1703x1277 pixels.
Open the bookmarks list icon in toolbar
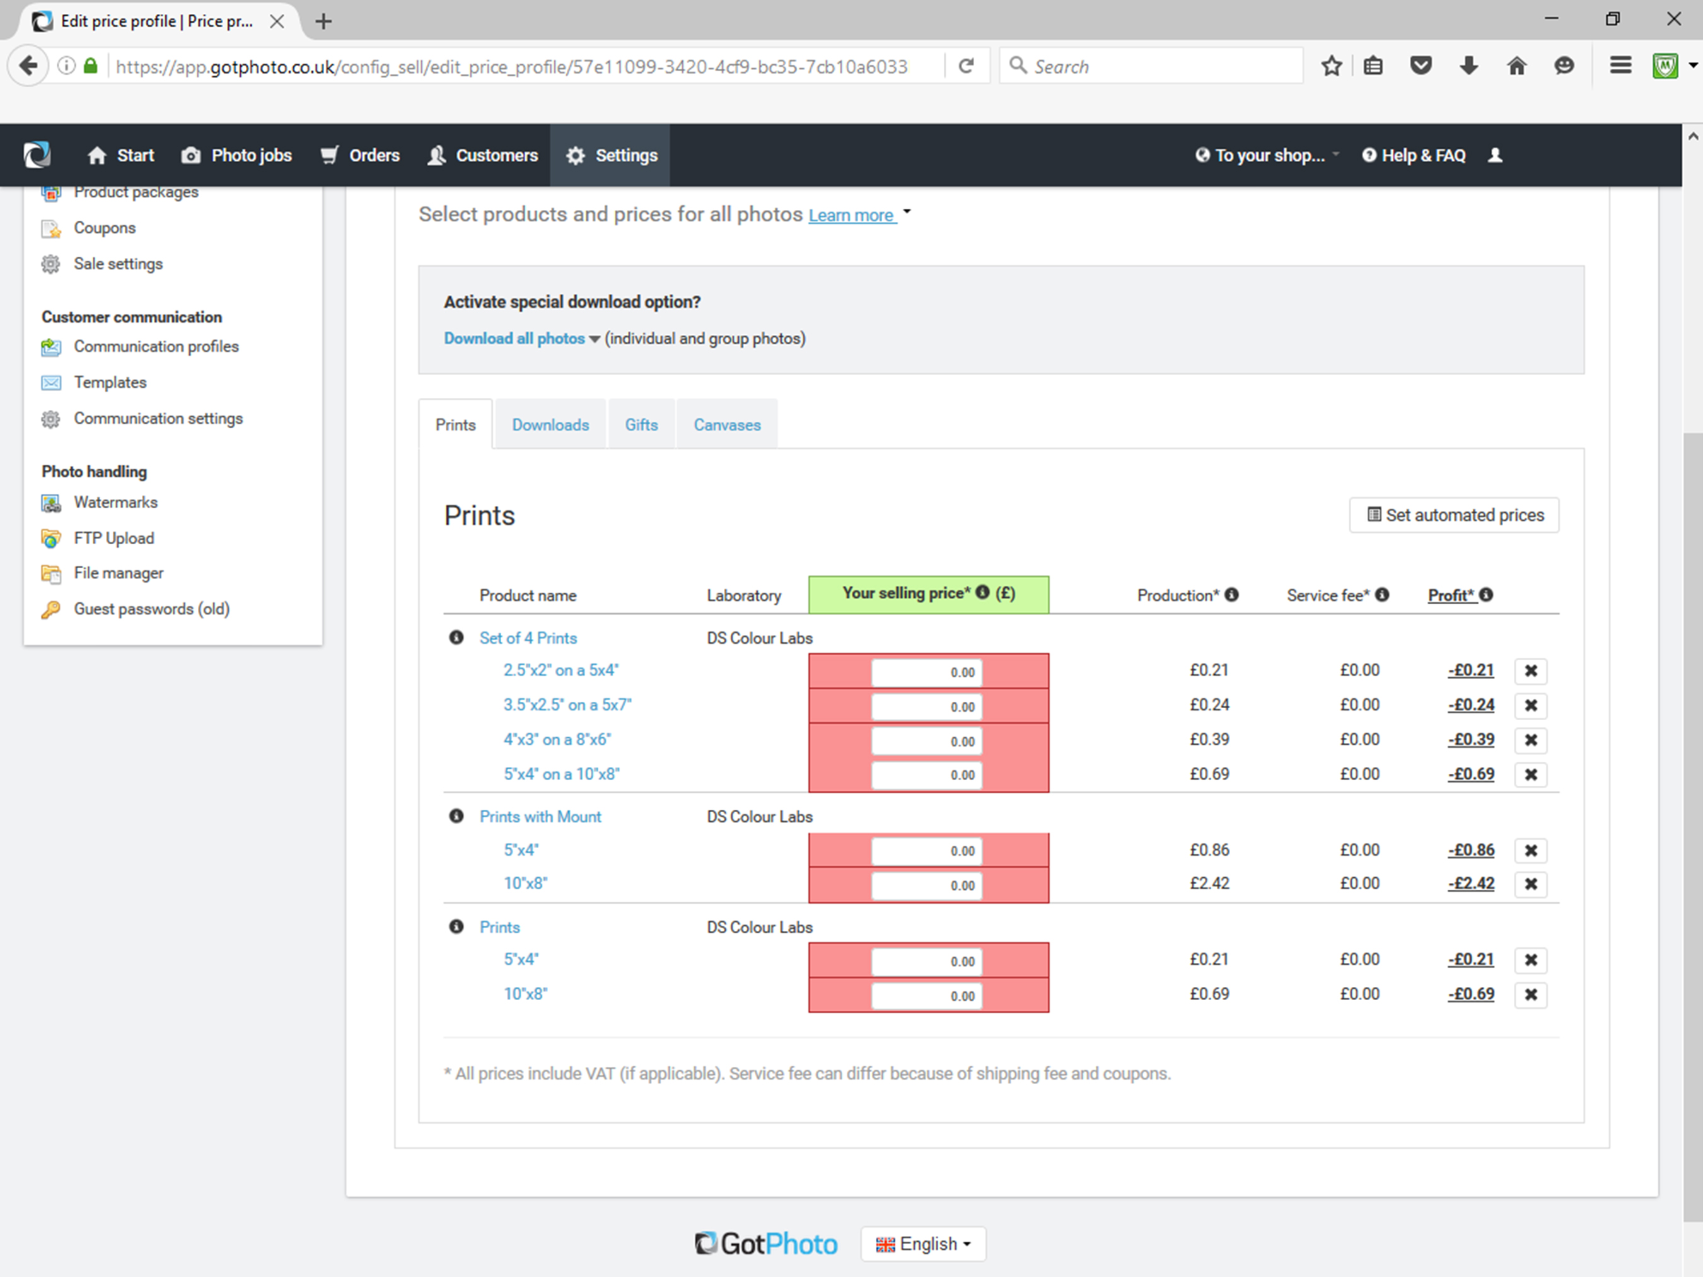[x=1373, y=66]
